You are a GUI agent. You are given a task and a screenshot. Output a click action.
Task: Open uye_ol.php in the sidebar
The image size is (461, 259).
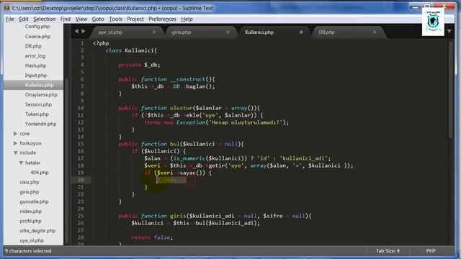point(32,240)
